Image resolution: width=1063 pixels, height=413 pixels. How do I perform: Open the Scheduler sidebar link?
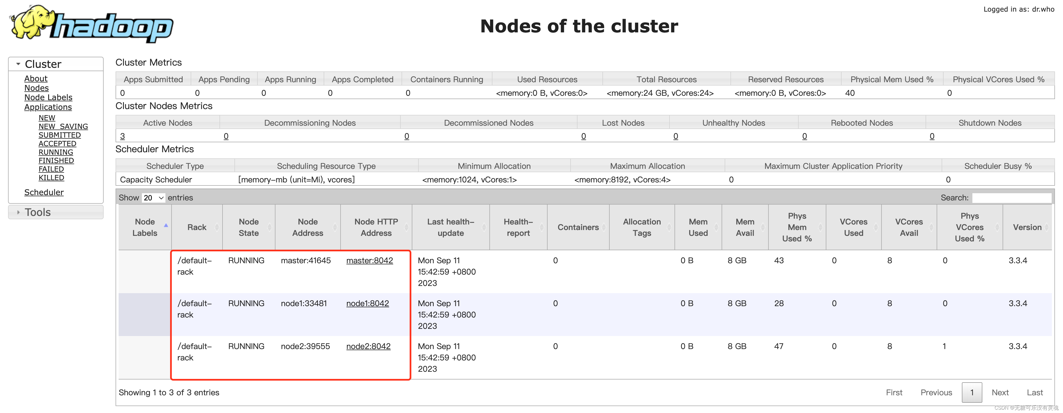coord(44,192)
